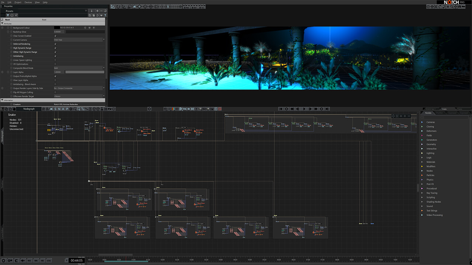Image resolution: width=472 pixels, height=265 pixels.
Task: Open the Devices menu
Action: click(28, 2)
